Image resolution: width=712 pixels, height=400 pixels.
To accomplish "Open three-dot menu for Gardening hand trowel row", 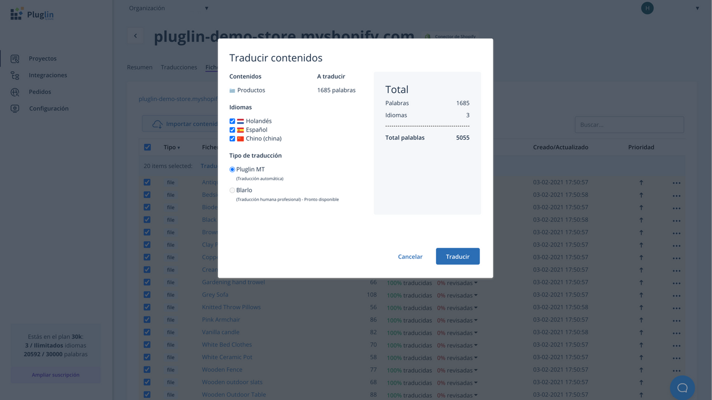I will pos(676,282).
